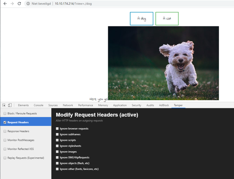Enable the Response Headers checkbox
The height and width of the screenshot is (179, 234).
[5, 131]
